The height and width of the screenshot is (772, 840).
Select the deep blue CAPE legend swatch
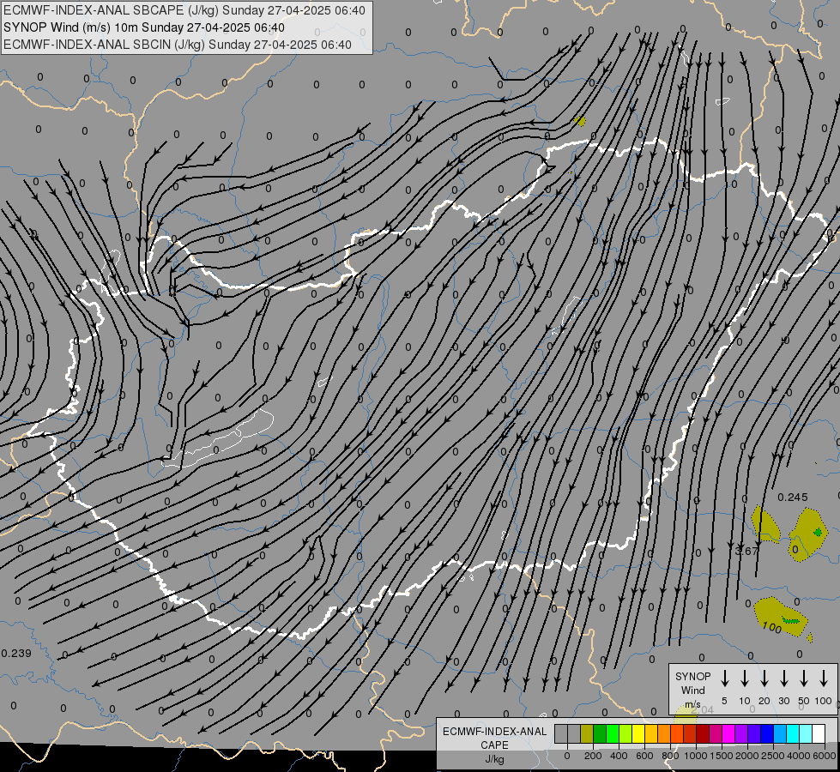(x=766, y=733)
